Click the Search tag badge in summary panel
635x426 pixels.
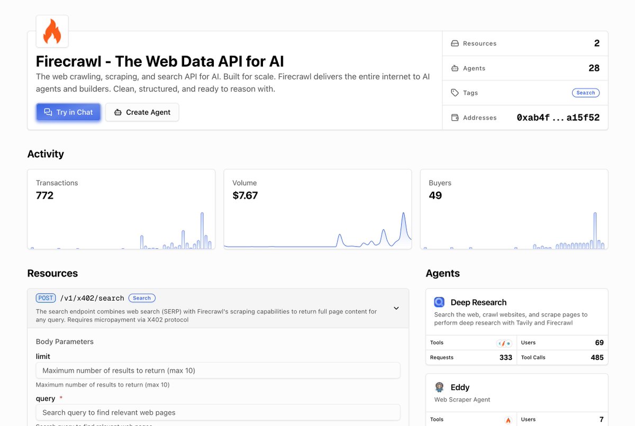[x=586, y=93]
